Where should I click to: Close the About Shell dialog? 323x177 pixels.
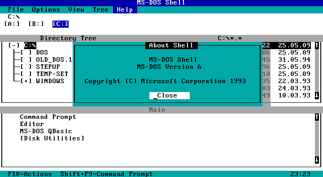pyautogui.click(x=170, y=96)
